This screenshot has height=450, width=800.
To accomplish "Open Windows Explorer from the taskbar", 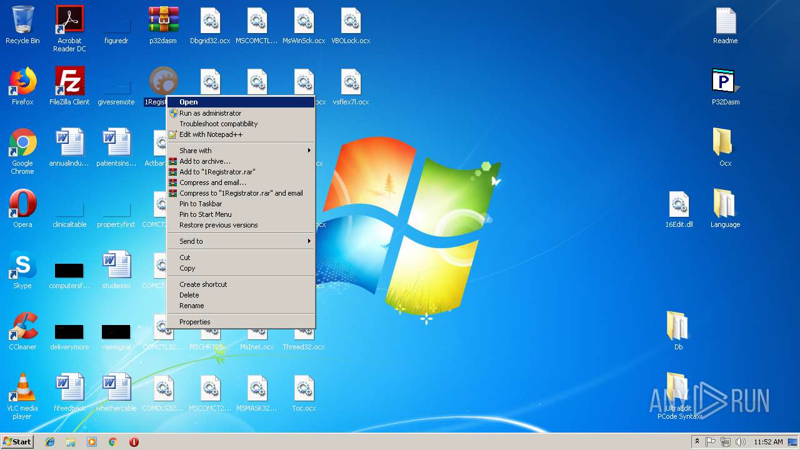I will click(x=71, y=442).
